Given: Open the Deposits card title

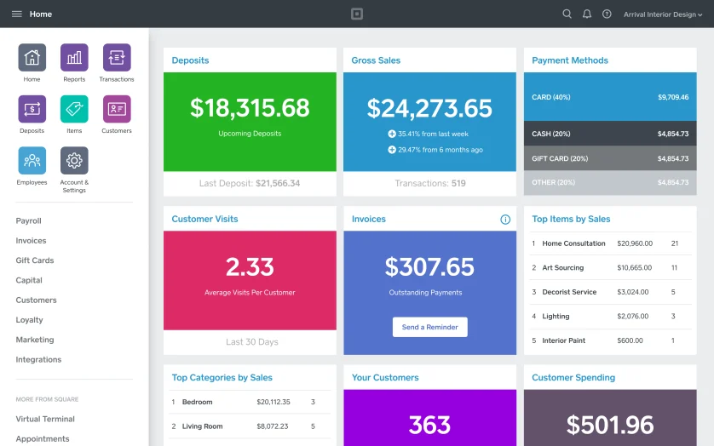Looking at the screenshot, I should pyautogui.click(x=190, y=60).
